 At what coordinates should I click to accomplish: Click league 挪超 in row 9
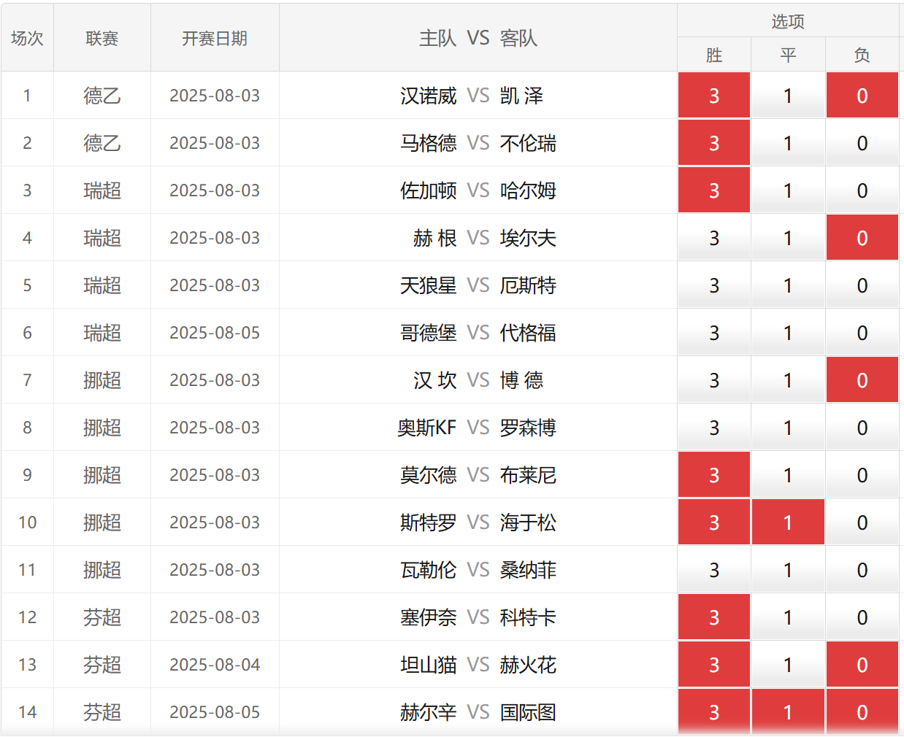(102, 475)
